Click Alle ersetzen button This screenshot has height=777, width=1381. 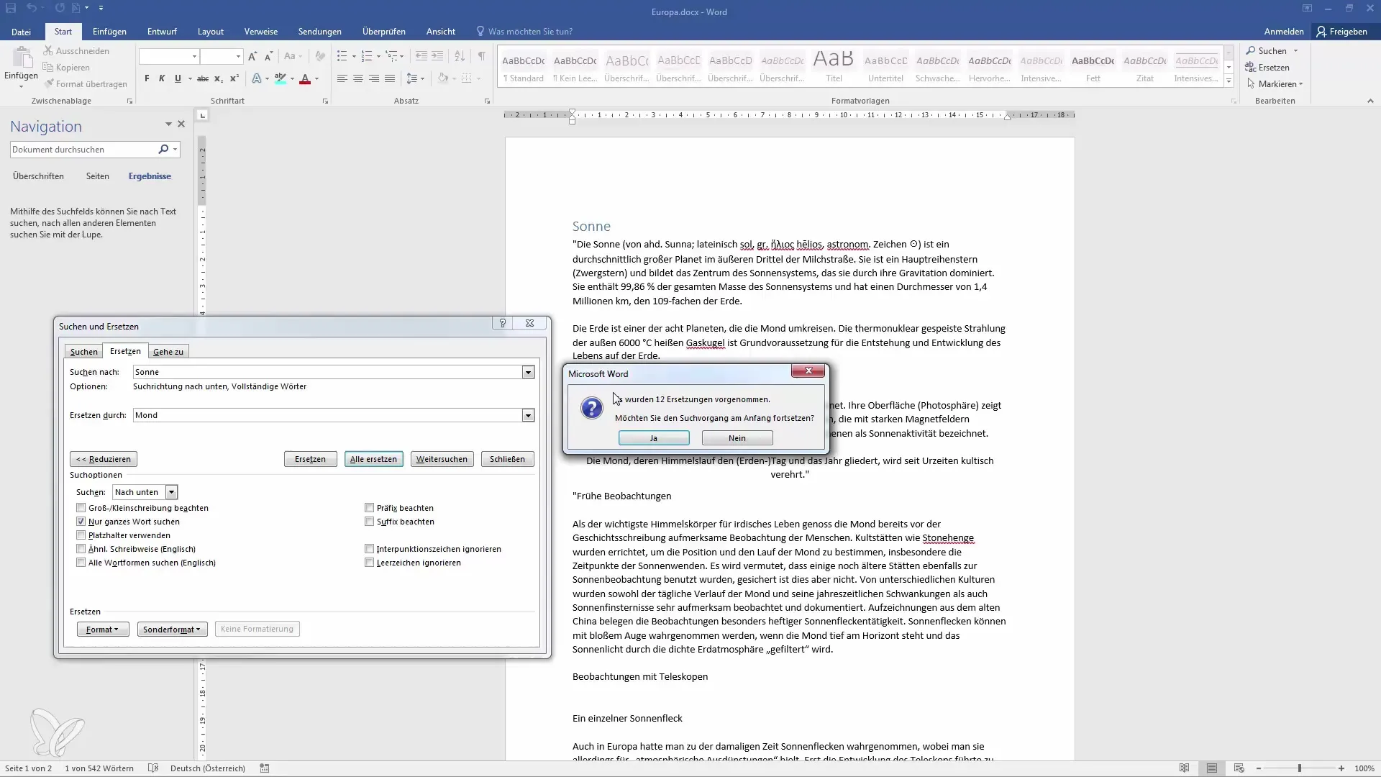coord(374,459)
